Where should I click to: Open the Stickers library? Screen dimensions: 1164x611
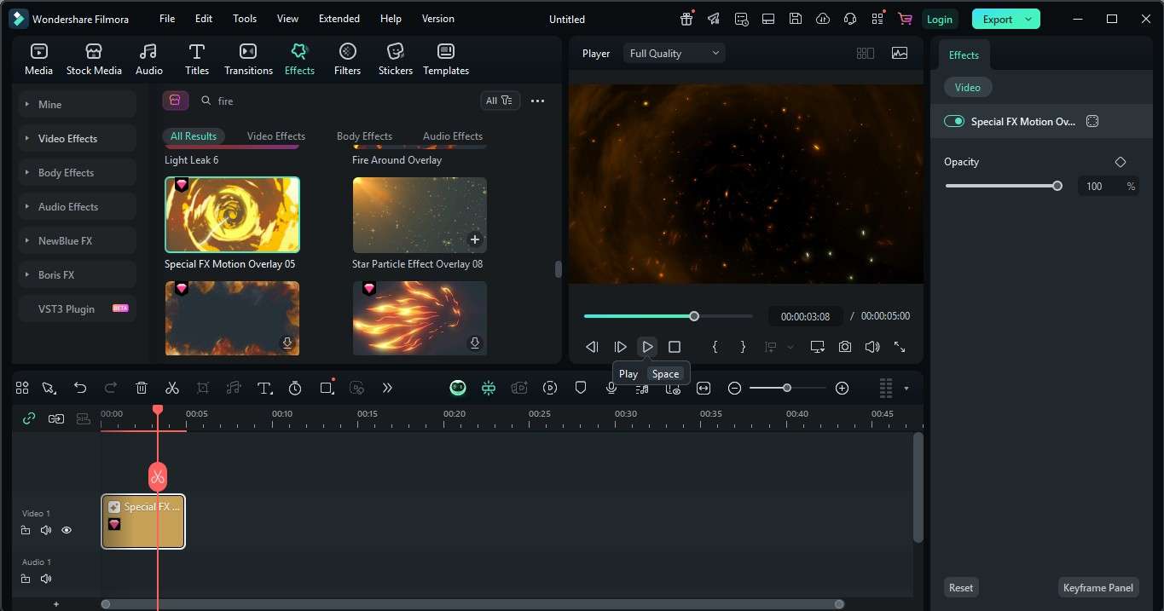click(396, 60)
